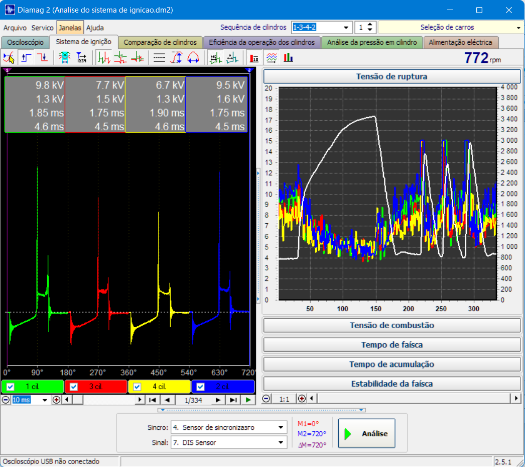
Task: Switch to Eficiência da operação dos cilindros tab
Action: (x=262, y=43)
